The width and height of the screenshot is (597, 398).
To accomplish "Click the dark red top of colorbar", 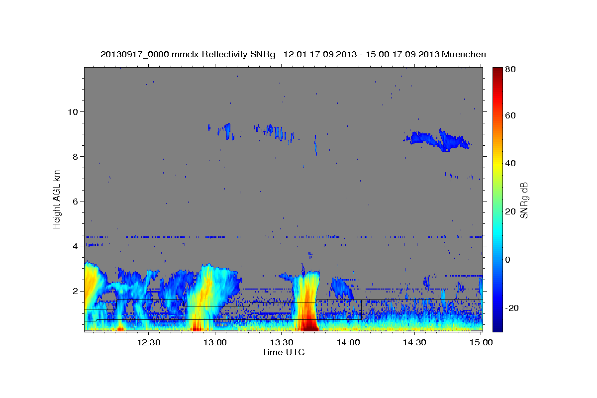I will (497, 72).
